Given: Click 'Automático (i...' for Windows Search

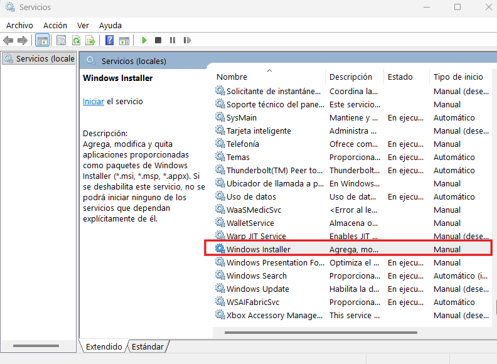Looking at the screenshot, I should pos(461,276).
